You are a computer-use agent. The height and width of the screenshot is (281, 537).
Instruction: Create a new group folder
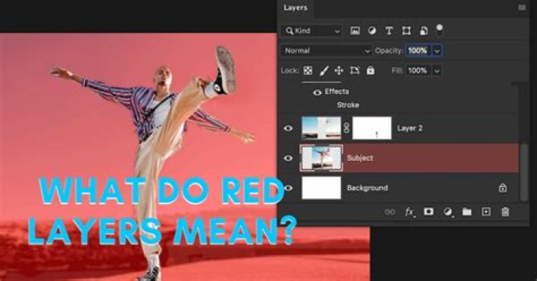[x=467, y=212]
